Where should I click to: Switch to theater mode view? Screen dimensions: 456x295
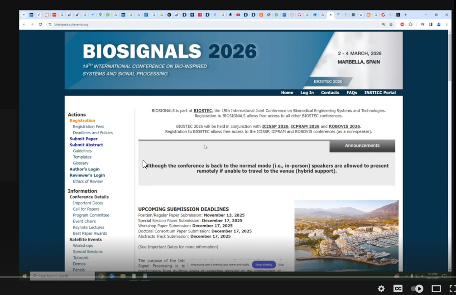(x=436, y=289)
